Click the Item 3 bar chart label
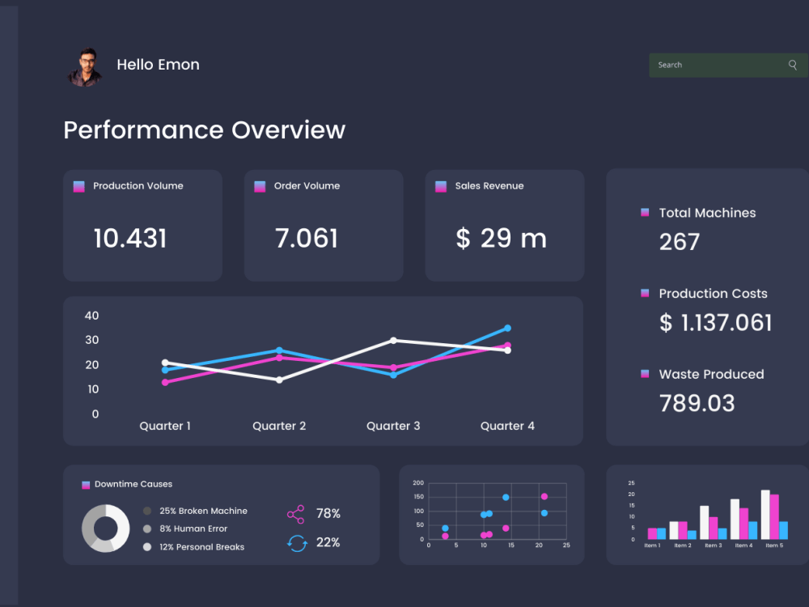 click(714, 545)
